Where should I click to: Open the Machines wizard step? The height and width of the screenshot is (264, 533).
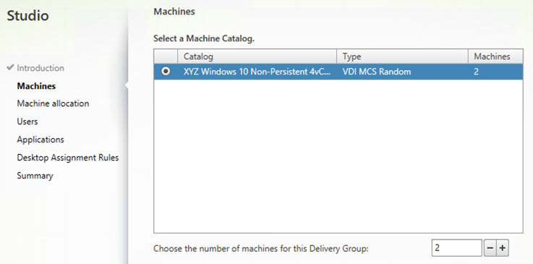[x=36, y=86]
